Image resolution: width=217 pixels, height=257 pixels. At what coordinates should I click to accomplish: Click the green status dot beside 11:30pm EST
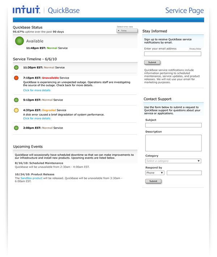pyautogui.click(x=16, y=67)
